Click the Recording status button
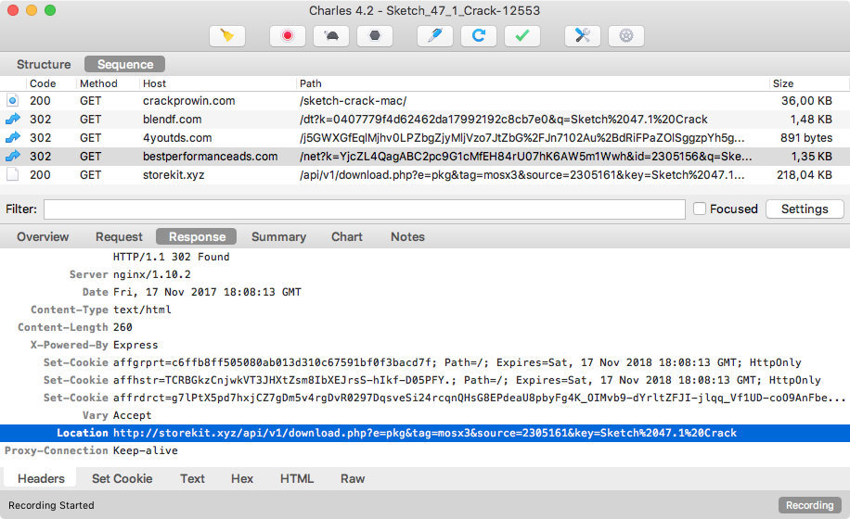 point(809,505)
